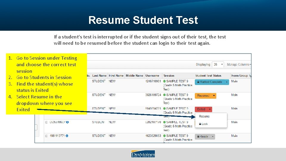Viewport: 286px width, 161px height.
Task: Click the Des Moines Public Schools logo
Action: tap(143, 154)
